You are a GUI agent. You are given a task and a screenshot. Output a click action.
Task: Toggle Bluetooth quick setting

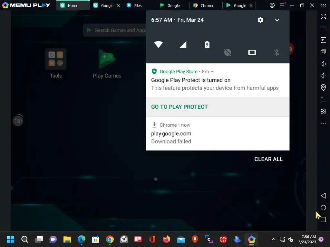(277, 52)
